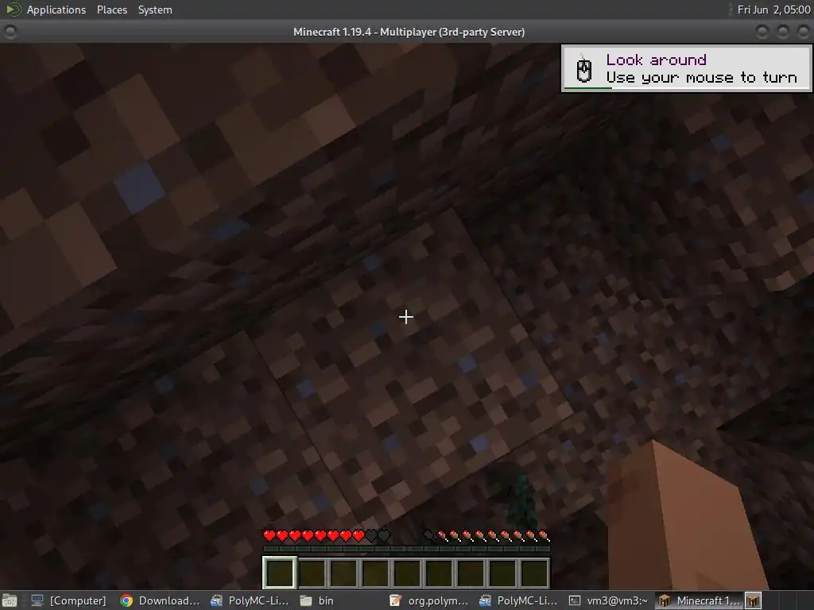Screen dimensions: 814x610
Task: Select the ninth (last) hotbar slot
Action: pyautogui.click(x=534, y=573)
